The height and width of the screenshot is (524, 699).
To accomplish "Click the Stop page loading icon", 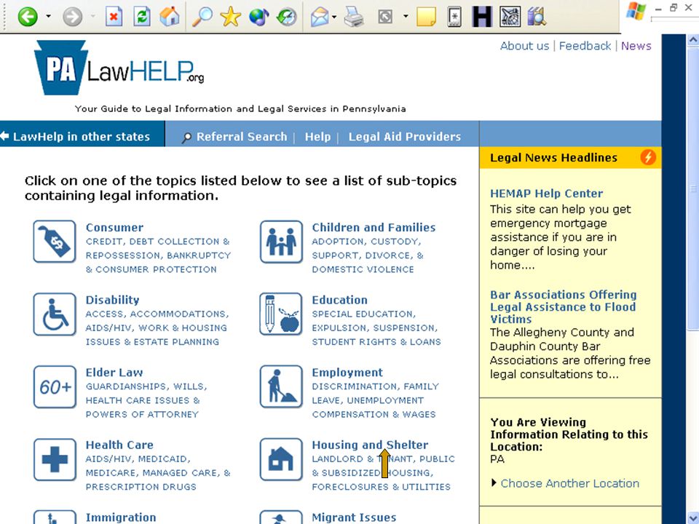I will (114, 17).
